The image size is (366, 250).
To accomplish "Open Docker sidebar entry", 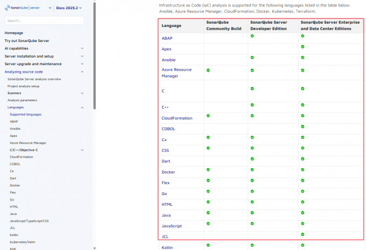I will tap(15, 185).
